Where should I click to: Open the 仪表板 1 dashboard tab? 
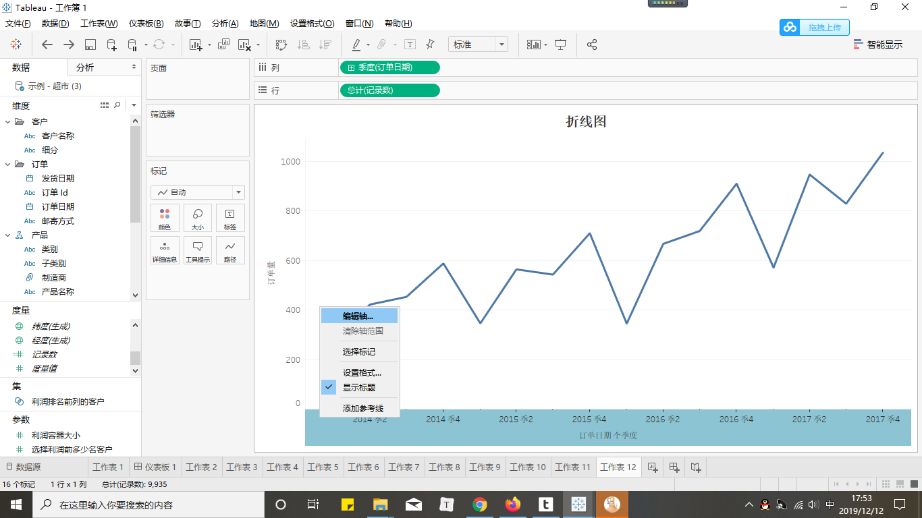[155, 467]
